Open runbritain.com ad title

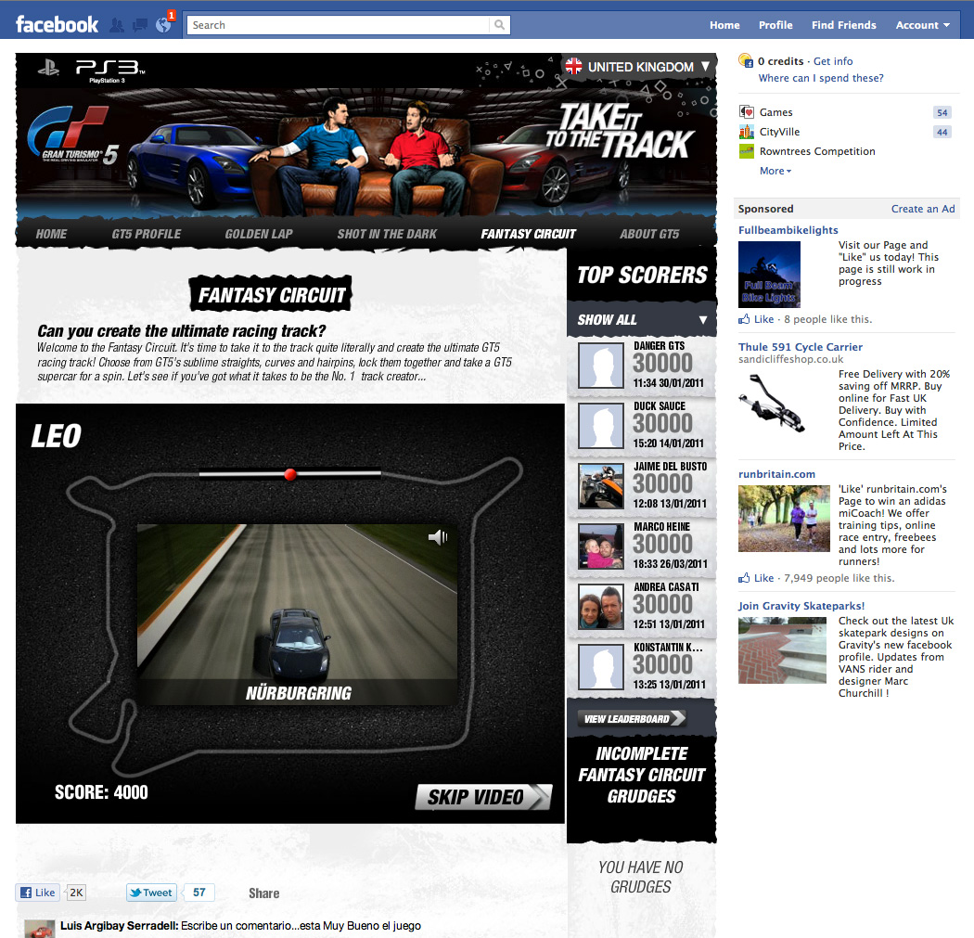pos(776,474)
